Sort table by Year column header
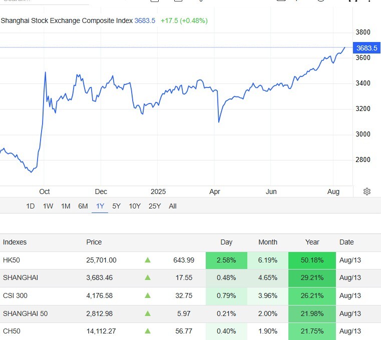Viewport: 381px width, 340px height. [312, 242]
